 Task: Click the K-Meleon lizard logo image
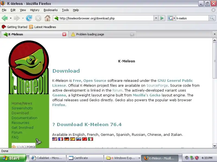point(29,67)
